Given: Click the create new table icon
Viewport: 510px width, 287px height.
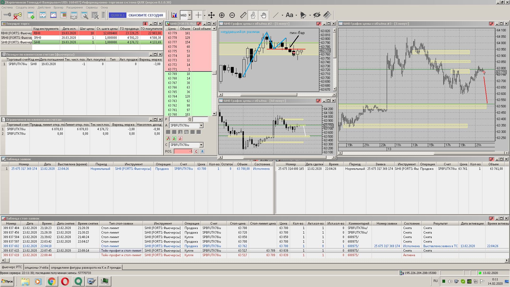Looking at the screenshot, I should click(x=31, y=15).
